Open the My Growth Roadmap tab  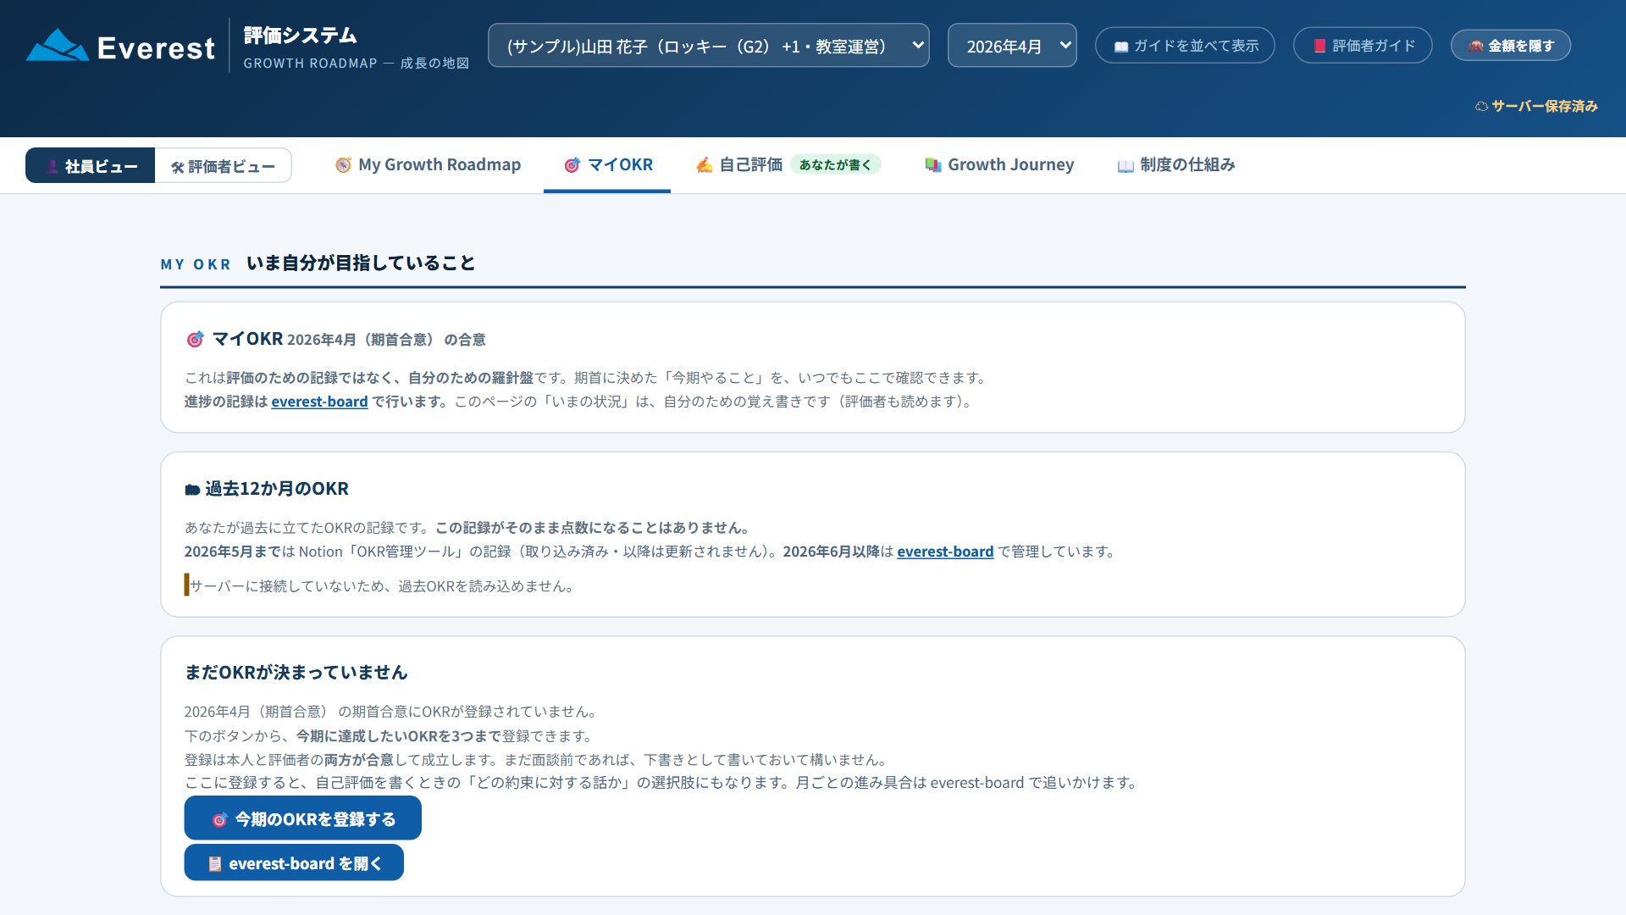[428, 165]
